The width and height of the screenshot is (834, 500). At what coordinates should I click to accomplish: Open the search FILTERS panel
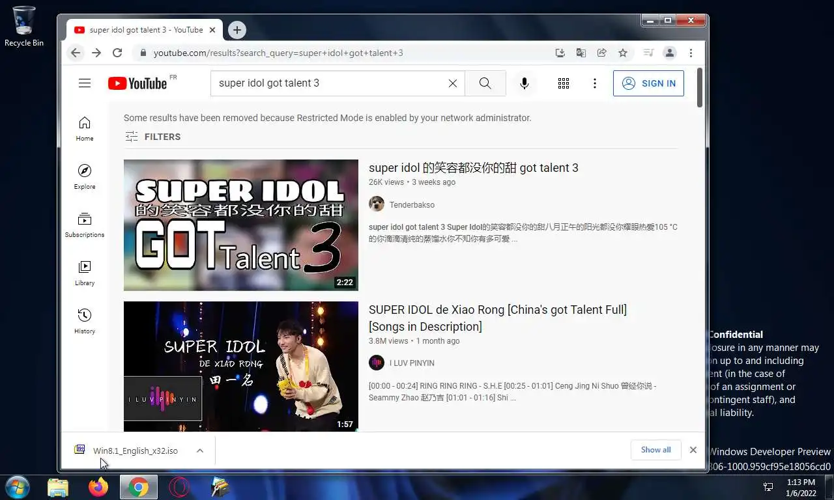pos(152,137)
